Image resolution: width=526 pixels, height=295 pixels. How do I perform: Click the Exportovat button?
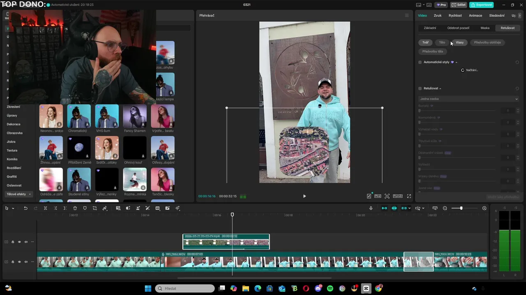pyautogui.click(x=482, y=5)
